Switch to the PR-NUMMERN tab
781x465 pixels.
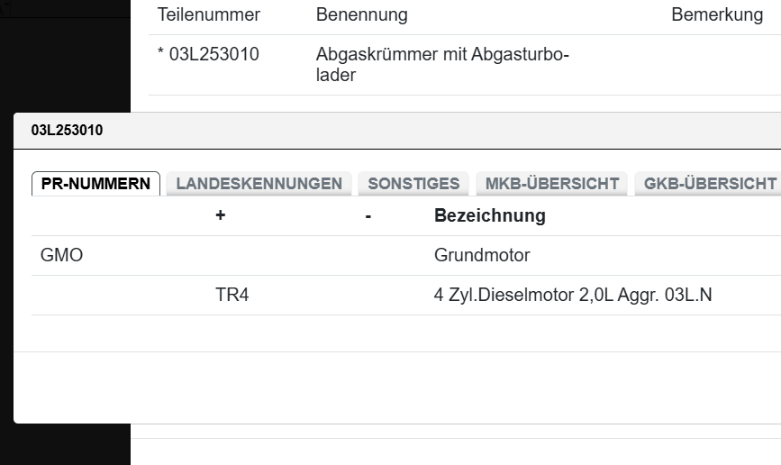(x=96, y=183)
